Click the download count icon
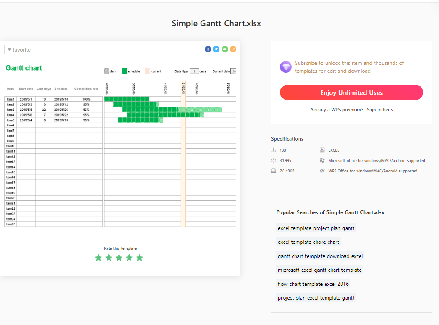Viewport: 439px width, 325px height. tap(273, 150)
